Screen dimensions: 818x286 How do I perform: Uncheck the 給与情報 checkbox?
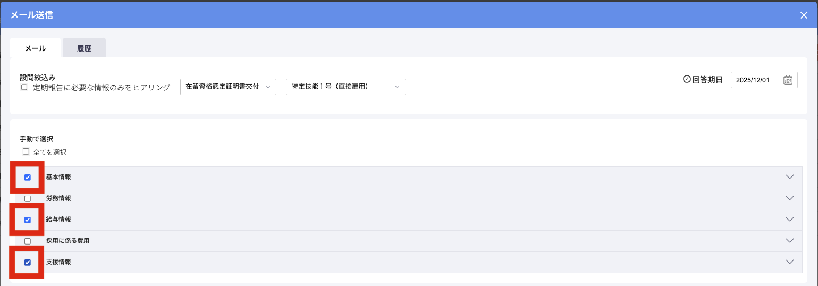(28, 220)
